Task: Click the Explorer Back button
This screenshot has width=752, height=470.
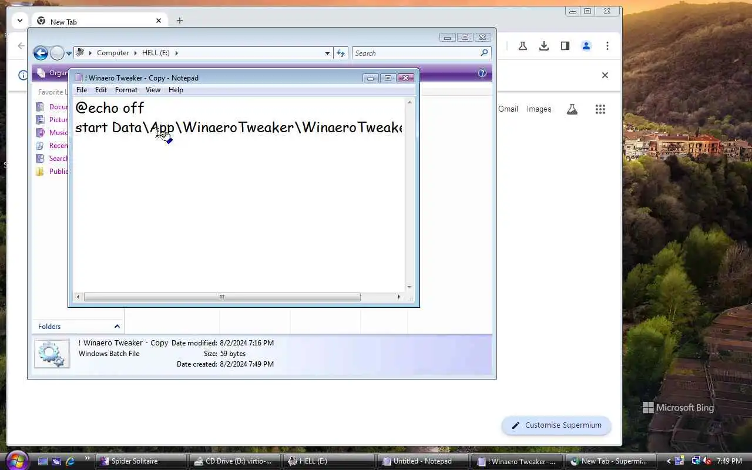Action: pyautogui.click(x=41, y=53)
